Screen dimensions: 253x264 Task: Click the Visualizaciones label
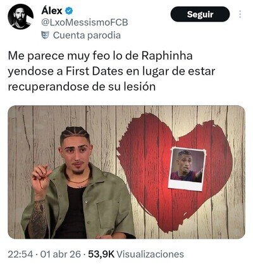pos(150,254)
